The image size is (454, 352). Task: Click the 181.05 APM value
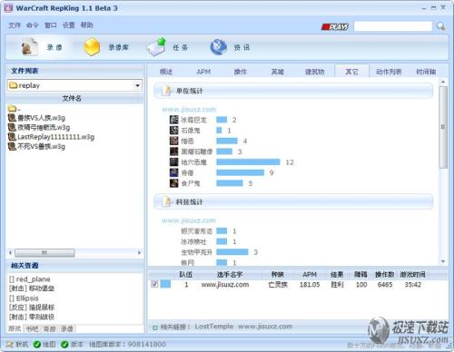pos(310,285)
